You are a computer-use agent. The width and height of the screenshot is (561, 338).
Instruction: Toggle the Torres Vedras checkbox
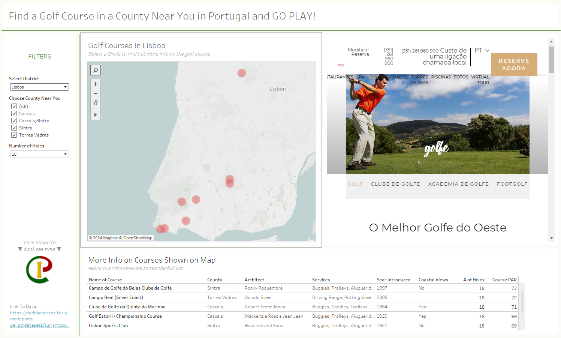coord(14,135)
